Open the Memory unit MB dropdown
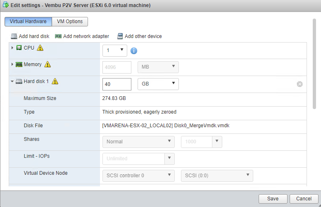 click(x=158, y=67)
